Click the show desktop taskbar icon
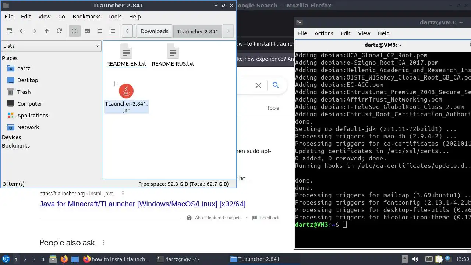Screen dimensions: 471x265 (75, 259)
